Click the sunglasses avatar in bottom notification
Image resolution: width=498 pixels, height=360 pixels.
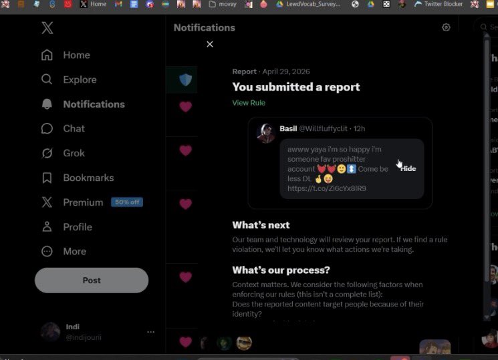244,343
